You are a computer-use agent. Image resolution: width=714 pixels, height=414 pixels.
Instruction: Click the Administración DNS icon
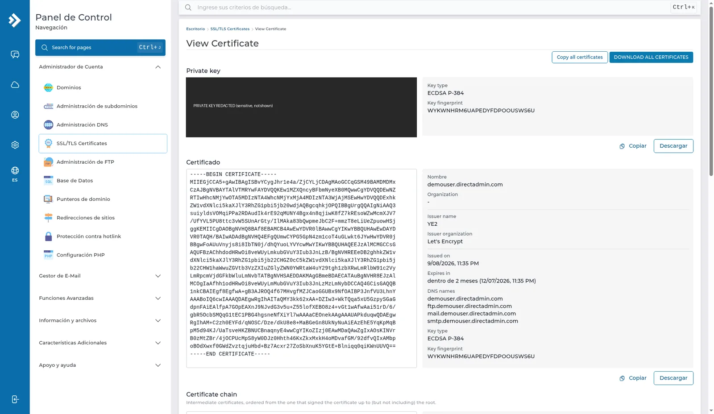48,125
